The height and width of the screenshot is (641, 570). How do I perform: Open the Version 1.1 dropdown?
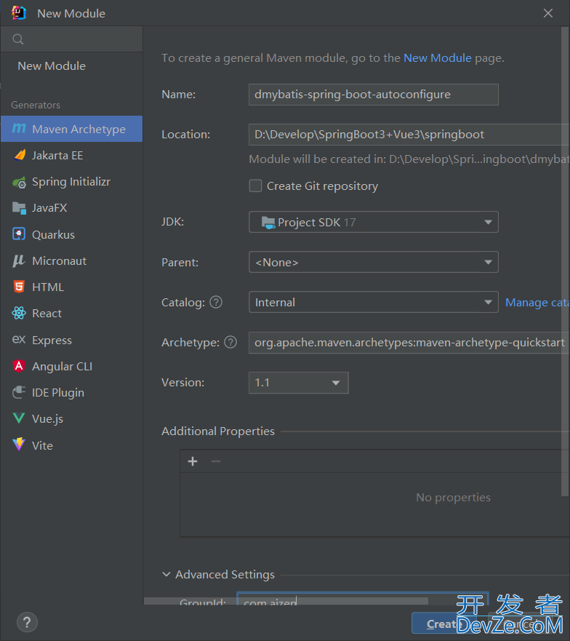(298, 383)
